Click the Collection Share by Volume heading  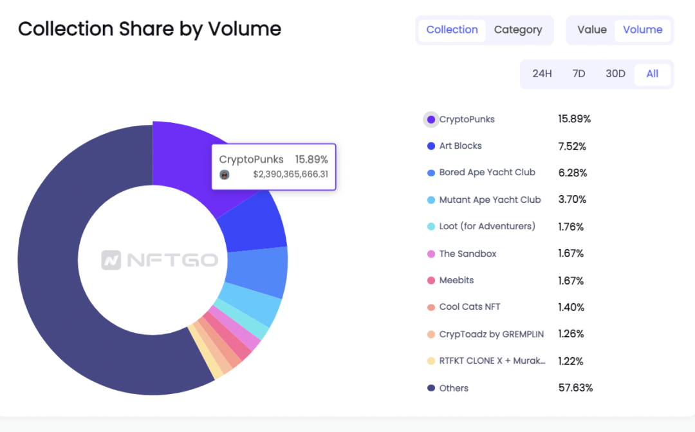[149, 29]
